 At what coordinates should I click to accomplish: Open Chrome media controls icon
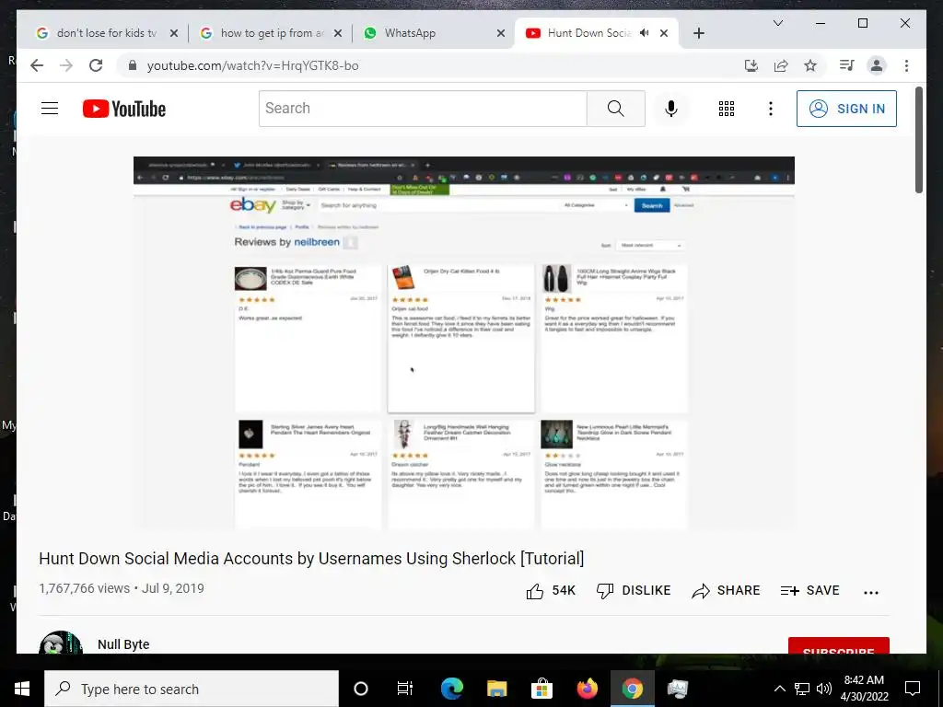847,65
